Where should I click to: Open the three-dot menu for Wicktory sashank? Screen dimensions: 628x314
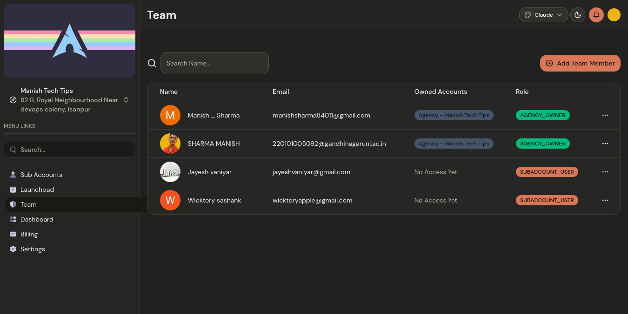click(x=605, y=200)
